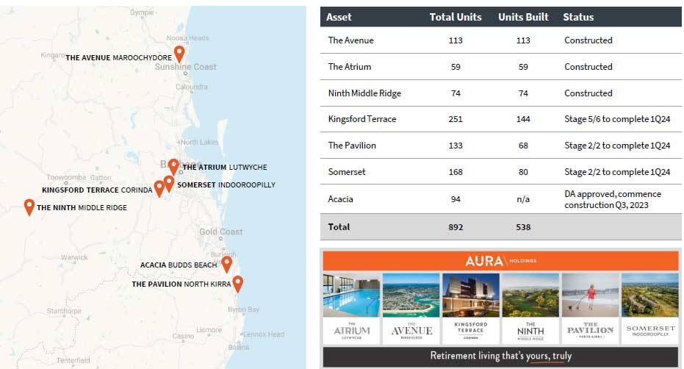Click the map pin for The Ninth Middle Ridge
Screen dimensions: 684x369
pos(29,207)
